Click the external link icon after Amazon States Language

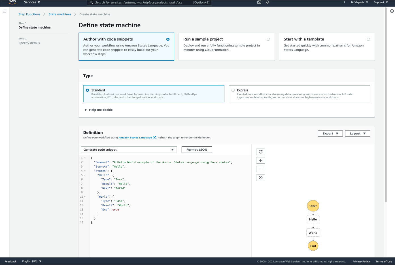click(x=154, y=138)
